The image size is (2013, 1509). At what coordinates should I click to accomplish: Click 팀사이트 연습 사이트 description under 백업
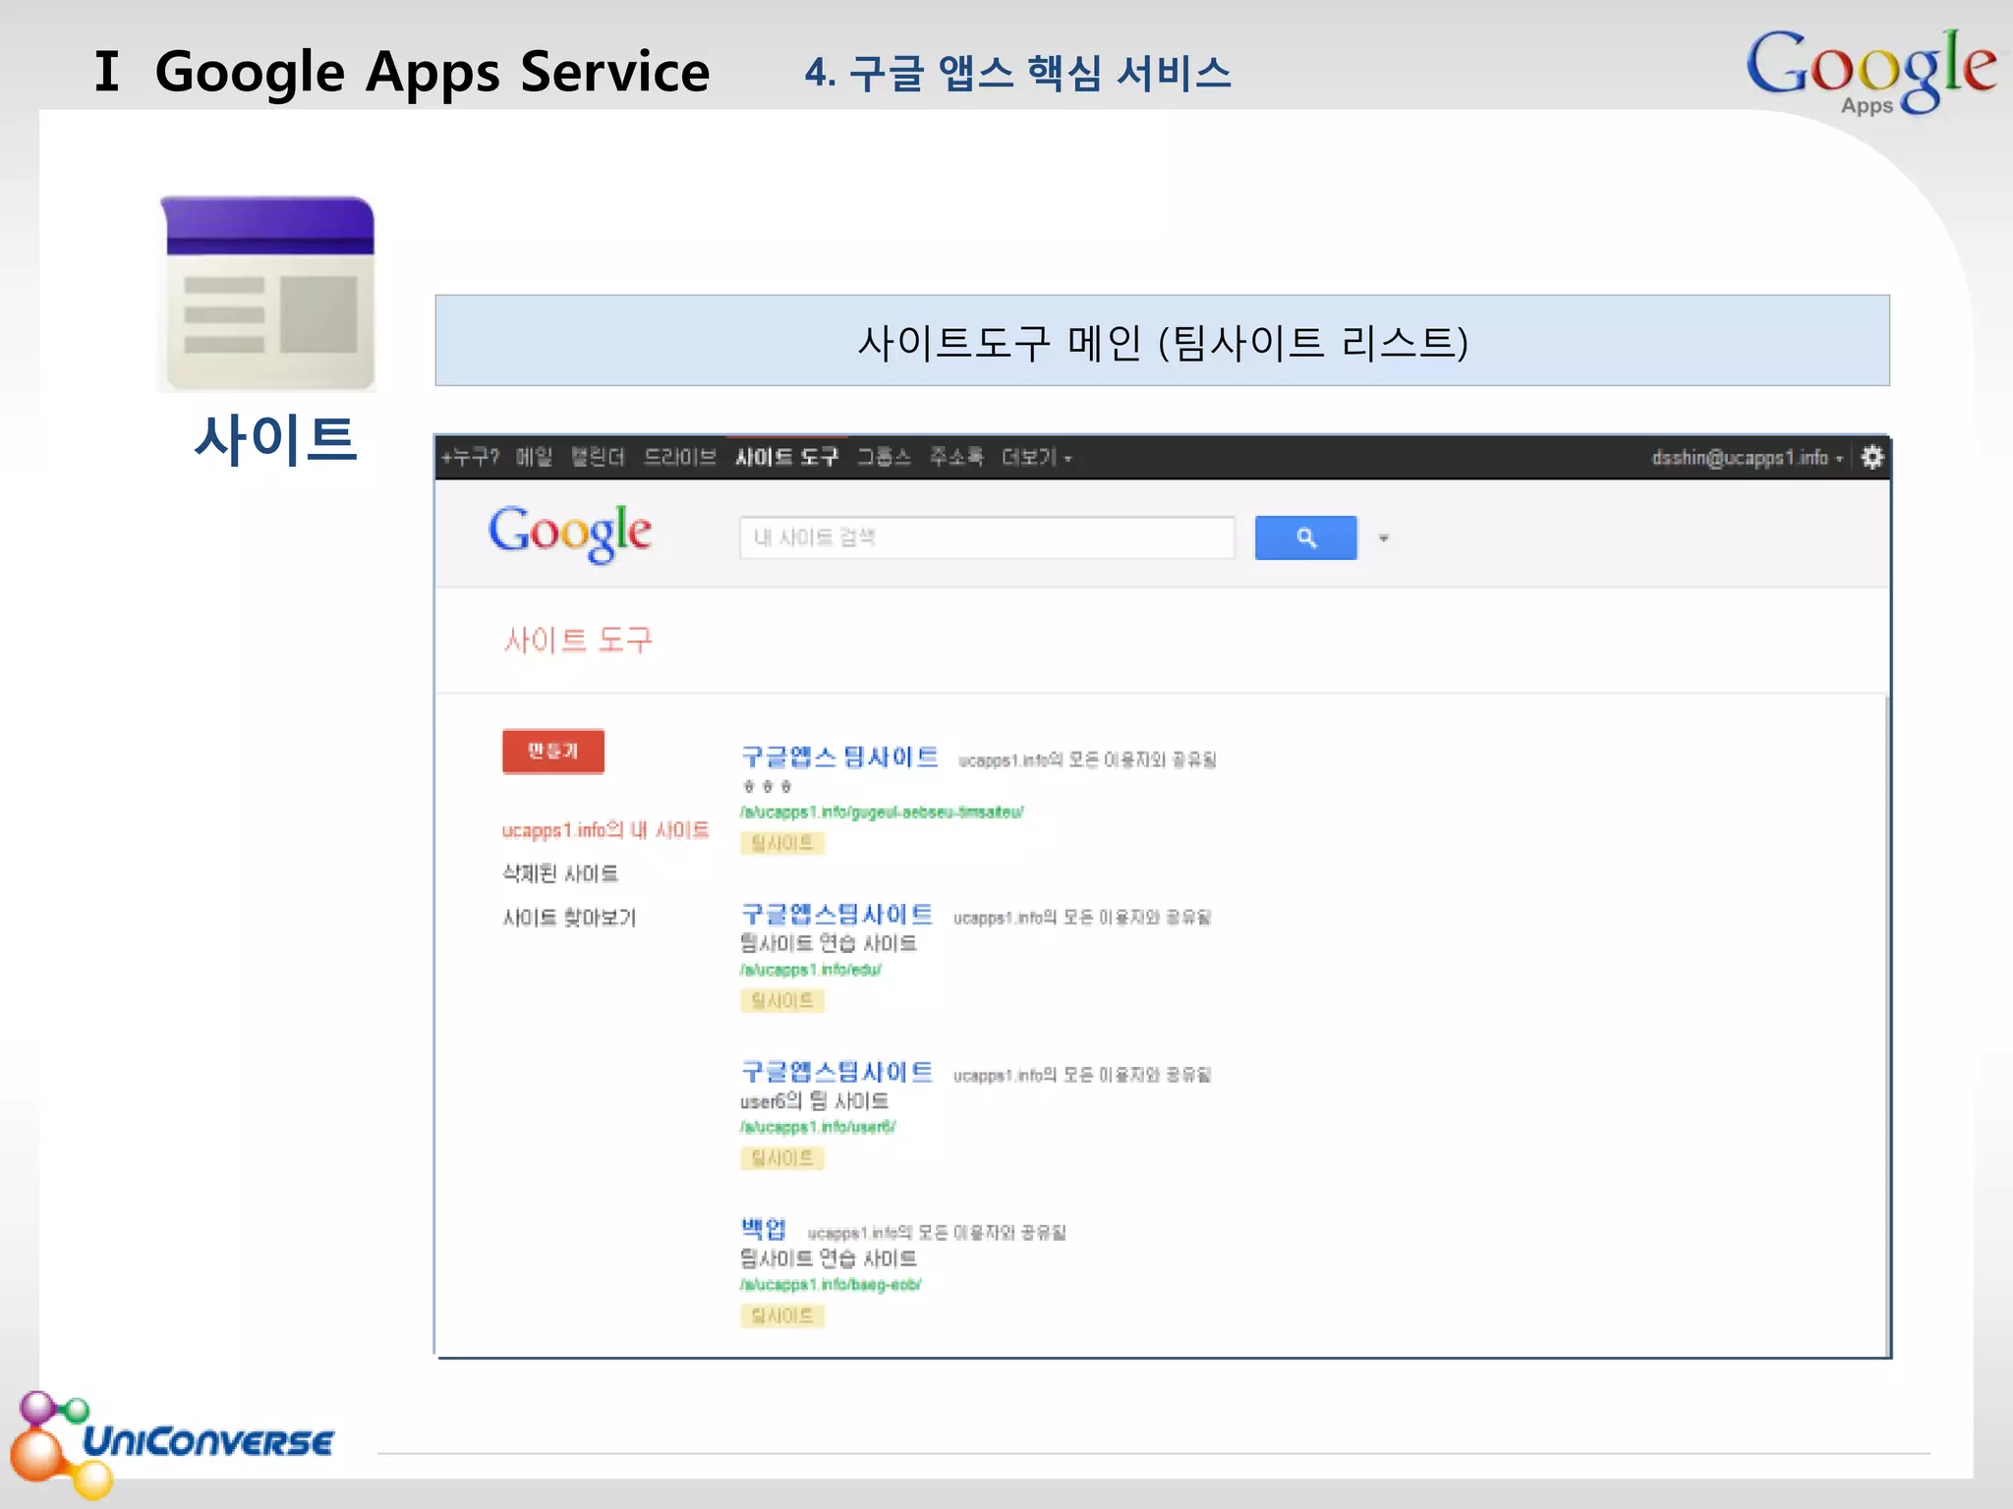click(828, 1258)
